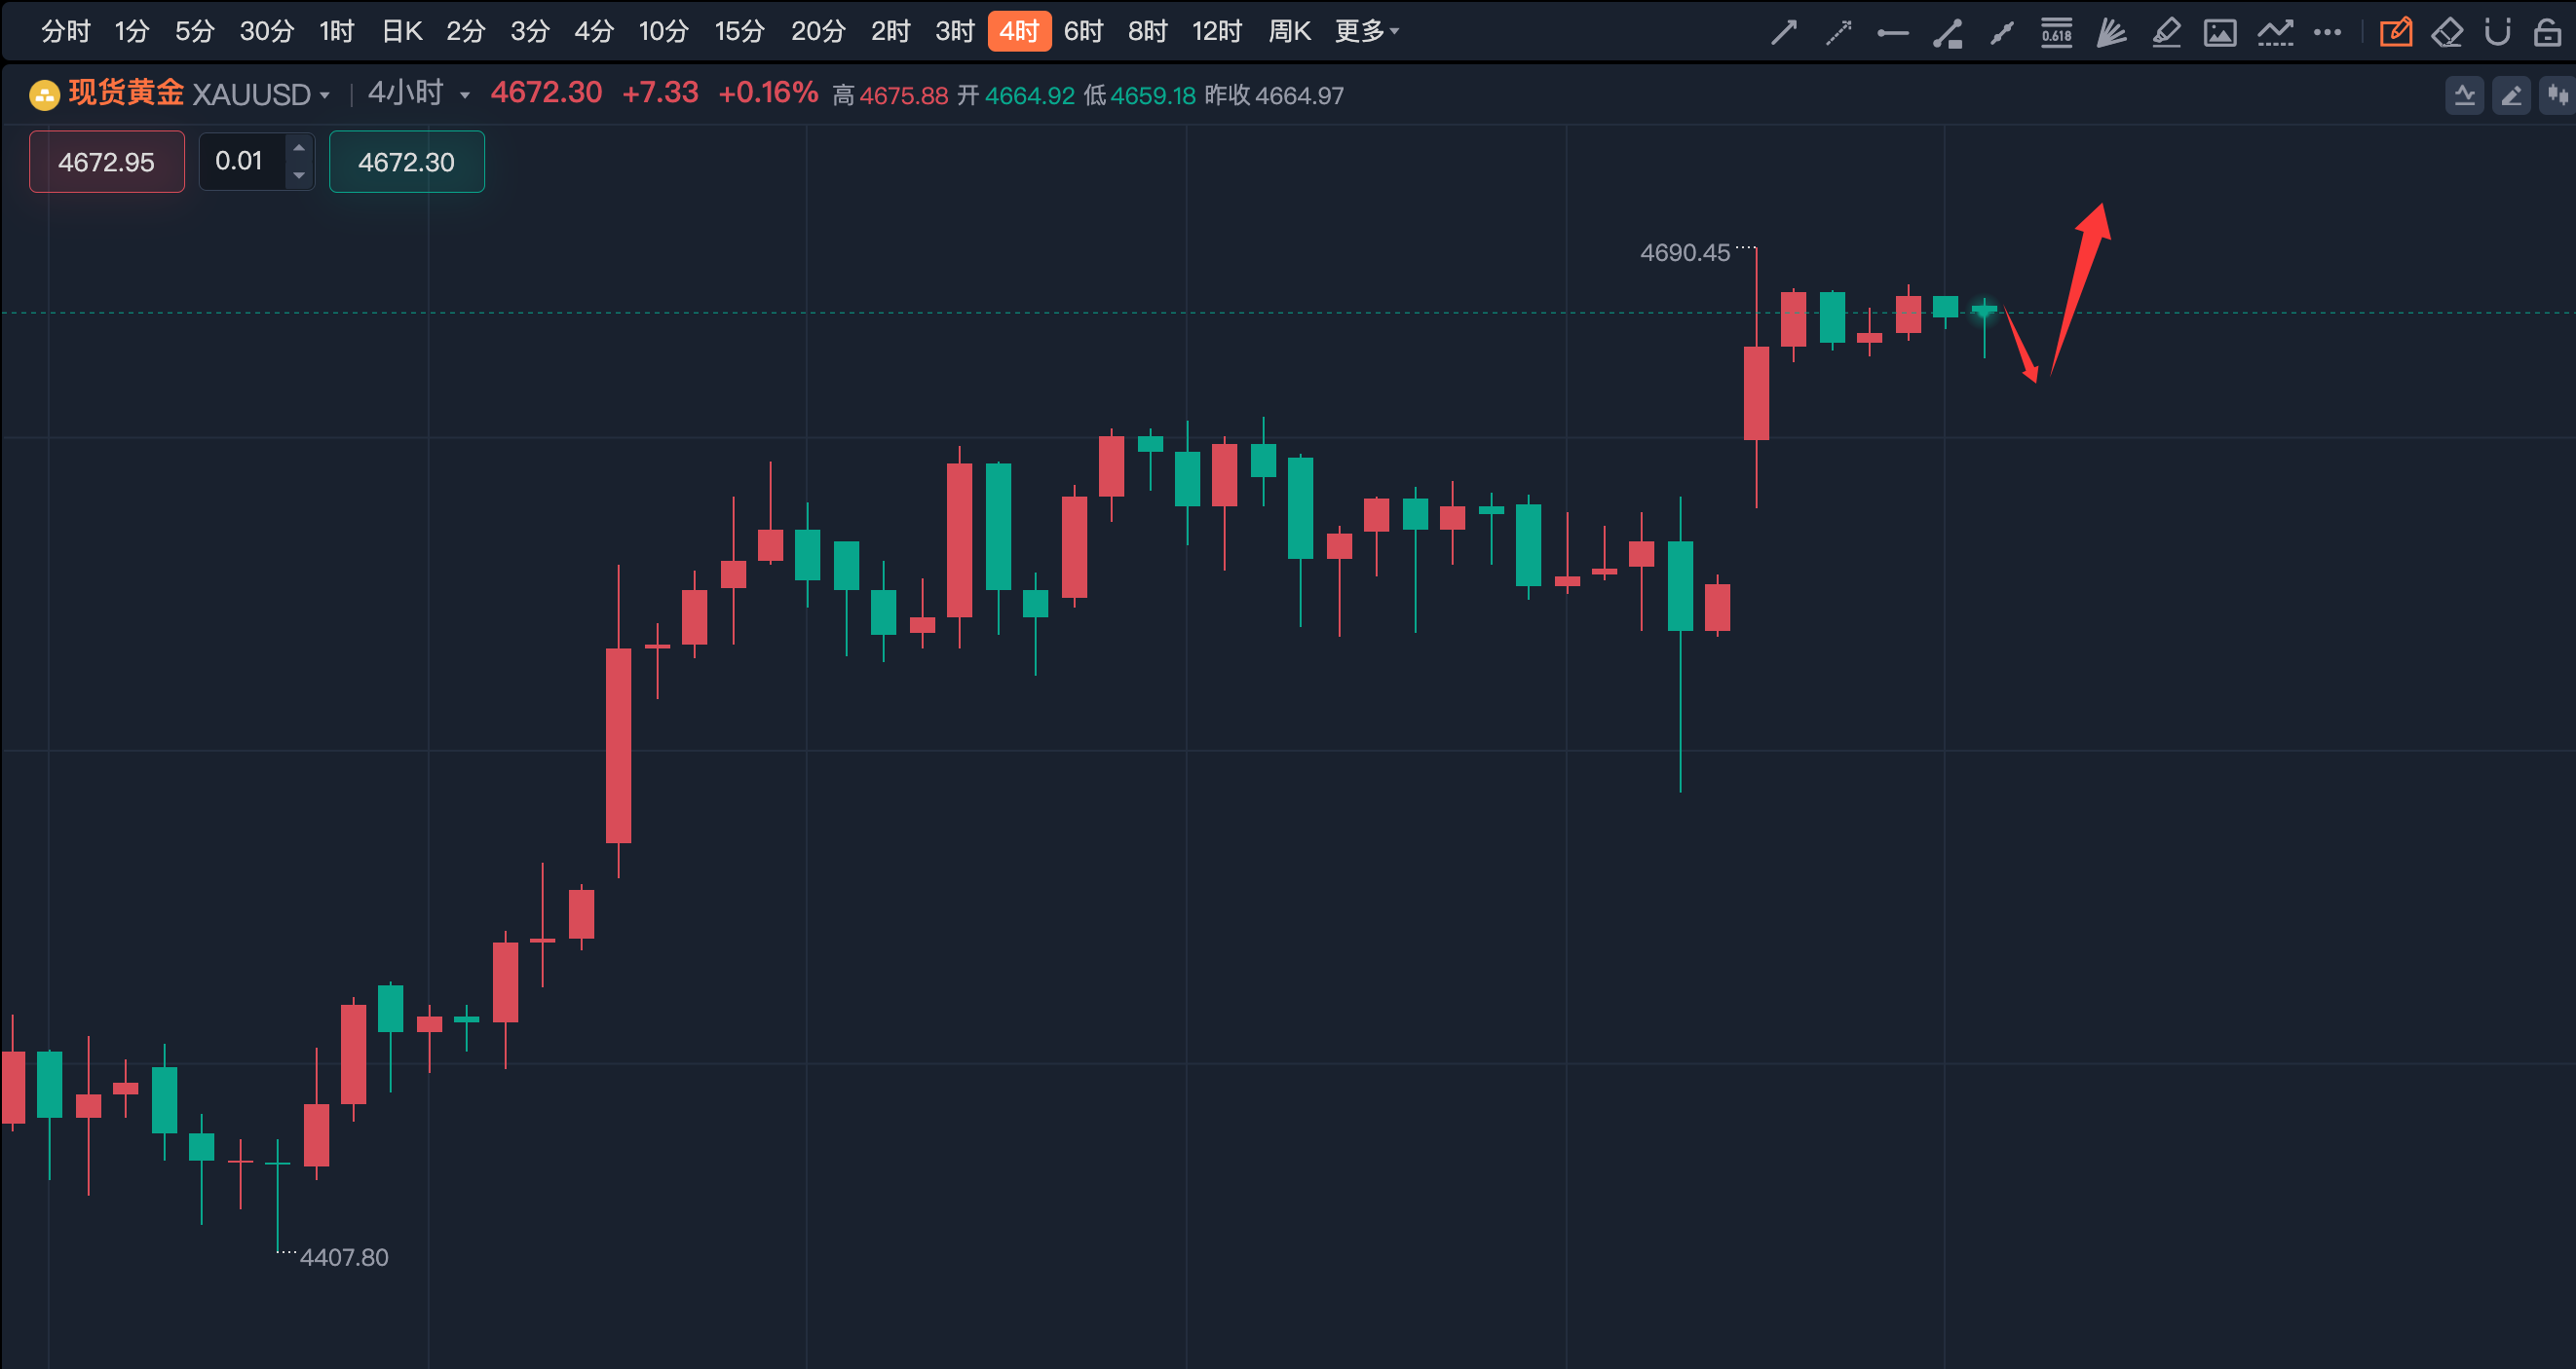
Task: Select the solid arrow drawing tool
Action: pos(1784,32)
